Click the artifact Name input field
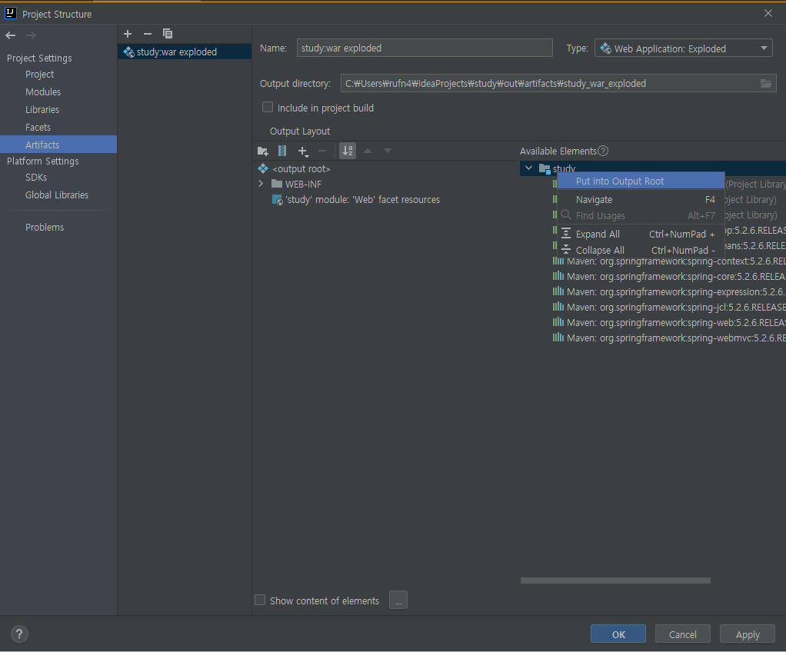Image resolution: width=786 pixels, height=652 pixels. pyautogui.click(x=425, y=48)
